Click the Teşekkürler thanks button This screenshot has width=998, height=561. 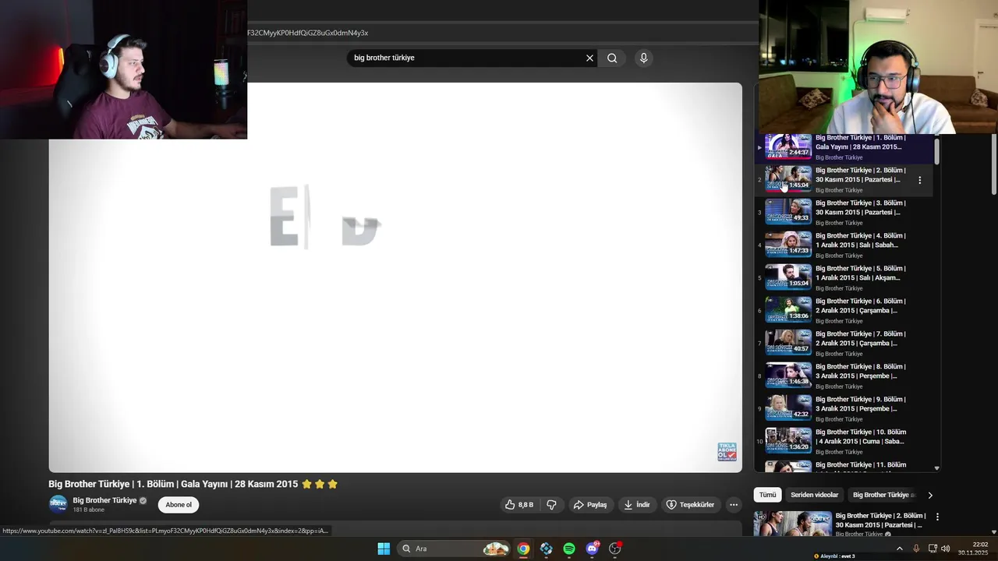[690, 505]
